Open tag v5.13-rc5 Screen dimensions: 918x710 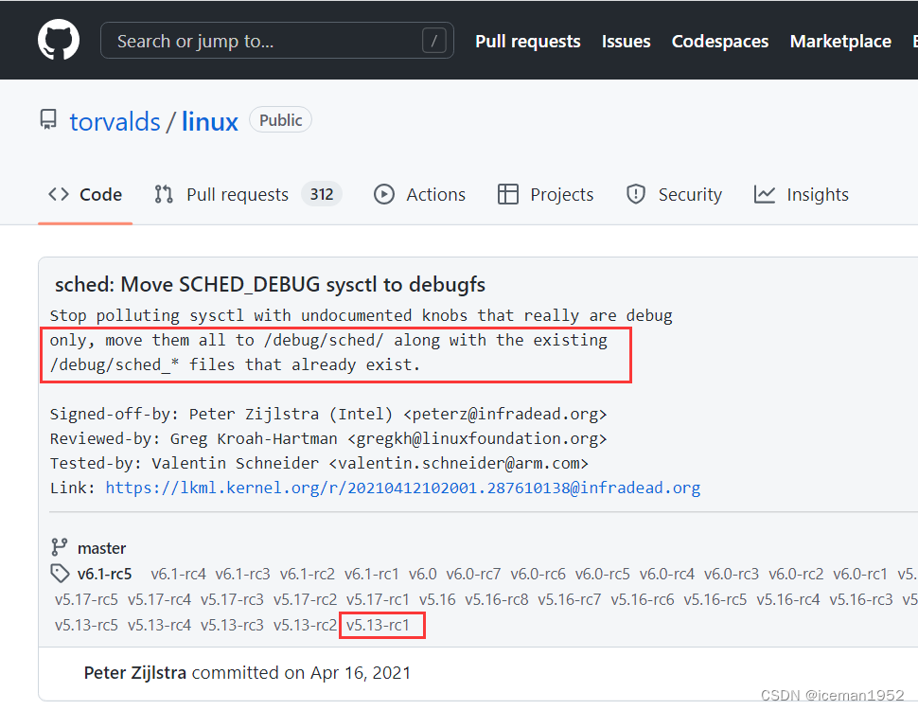click(87, 625)
